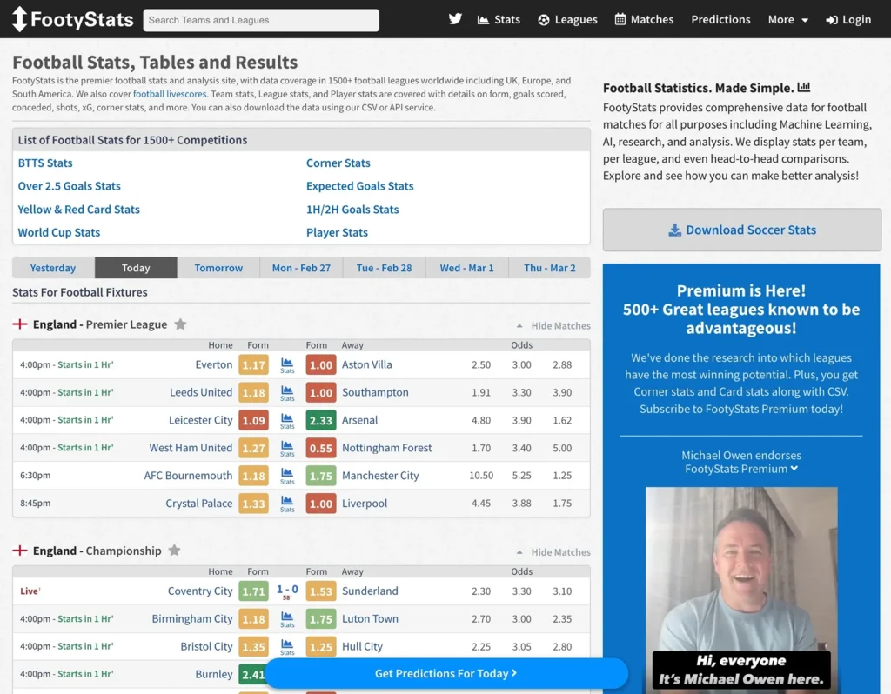Open Coventry City team link

pos(200,591)
